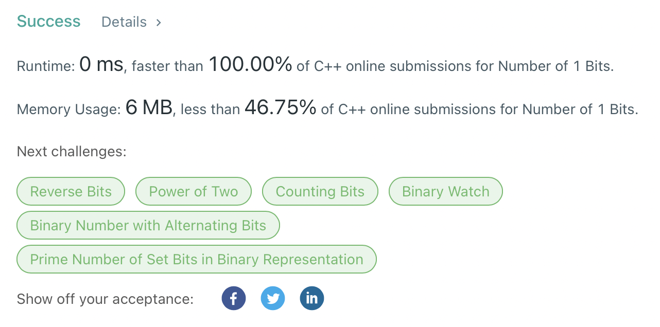Select the Binary Watch challenge tag

coord(446,191)
